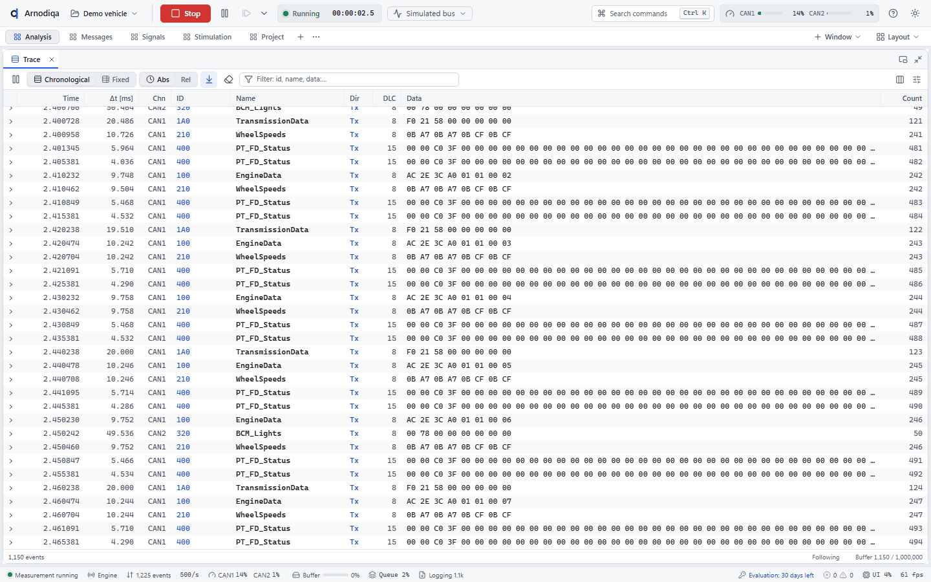Select Chronological trace mode
Screen dimensions: 931x582
(x=62, y=80)
